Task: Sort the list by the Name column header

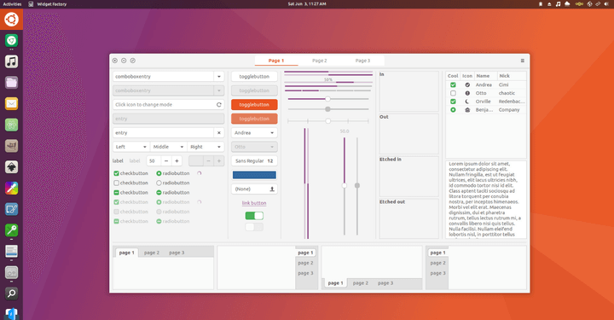Action: (486, 76)
